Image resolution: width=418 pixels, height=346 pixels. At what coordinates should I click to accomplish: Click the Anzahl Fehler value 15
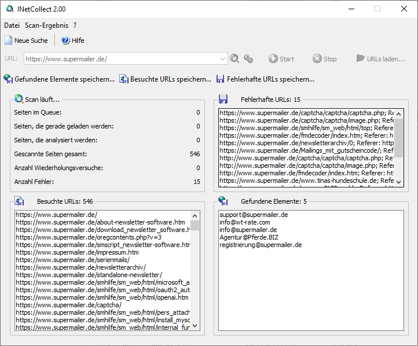(x=197, y=182)
